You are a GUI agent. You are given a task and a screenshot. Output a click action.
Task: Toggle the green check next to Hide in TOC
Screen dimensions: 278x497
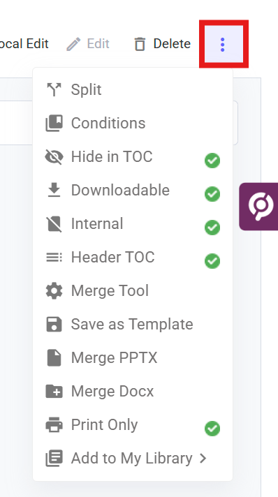(212, 161)
